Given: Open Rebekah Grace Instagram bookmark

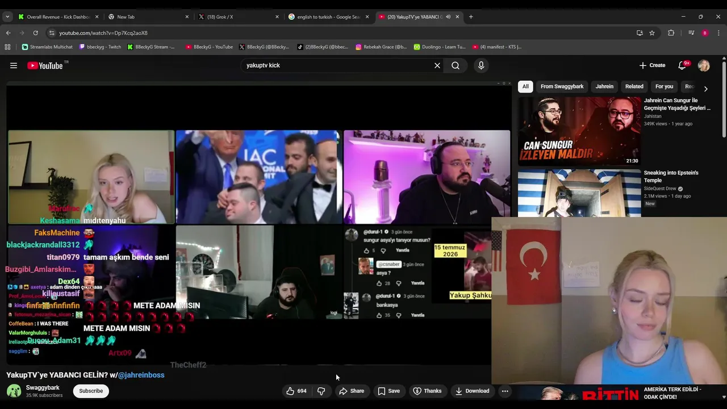Looking at the screenshot, I should [x=381, y=47].
